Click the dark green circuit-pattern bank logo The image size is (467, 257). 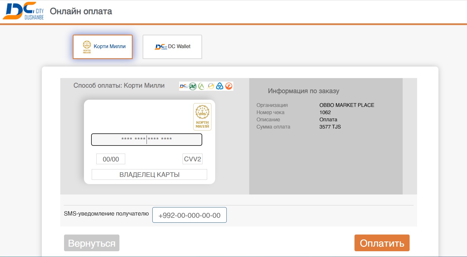coord(193,86)
